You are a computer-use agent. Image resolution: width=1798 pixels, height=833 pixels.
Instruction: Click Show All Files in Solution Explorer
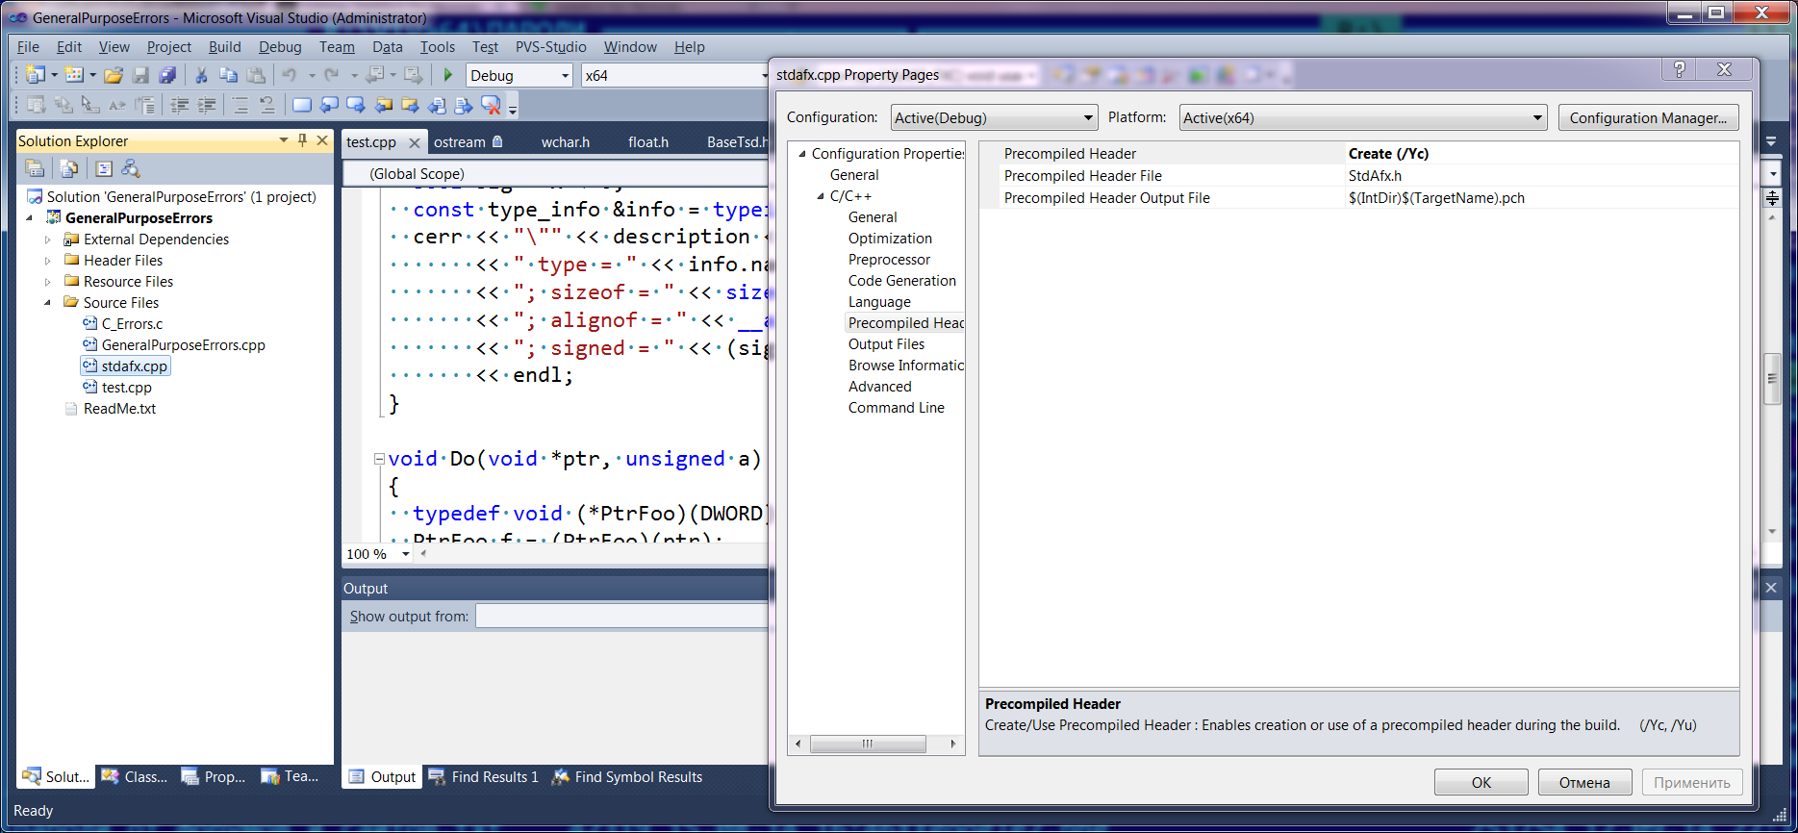[69, 168]
